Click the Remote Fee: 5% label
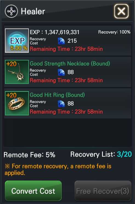 pos(29,155)
